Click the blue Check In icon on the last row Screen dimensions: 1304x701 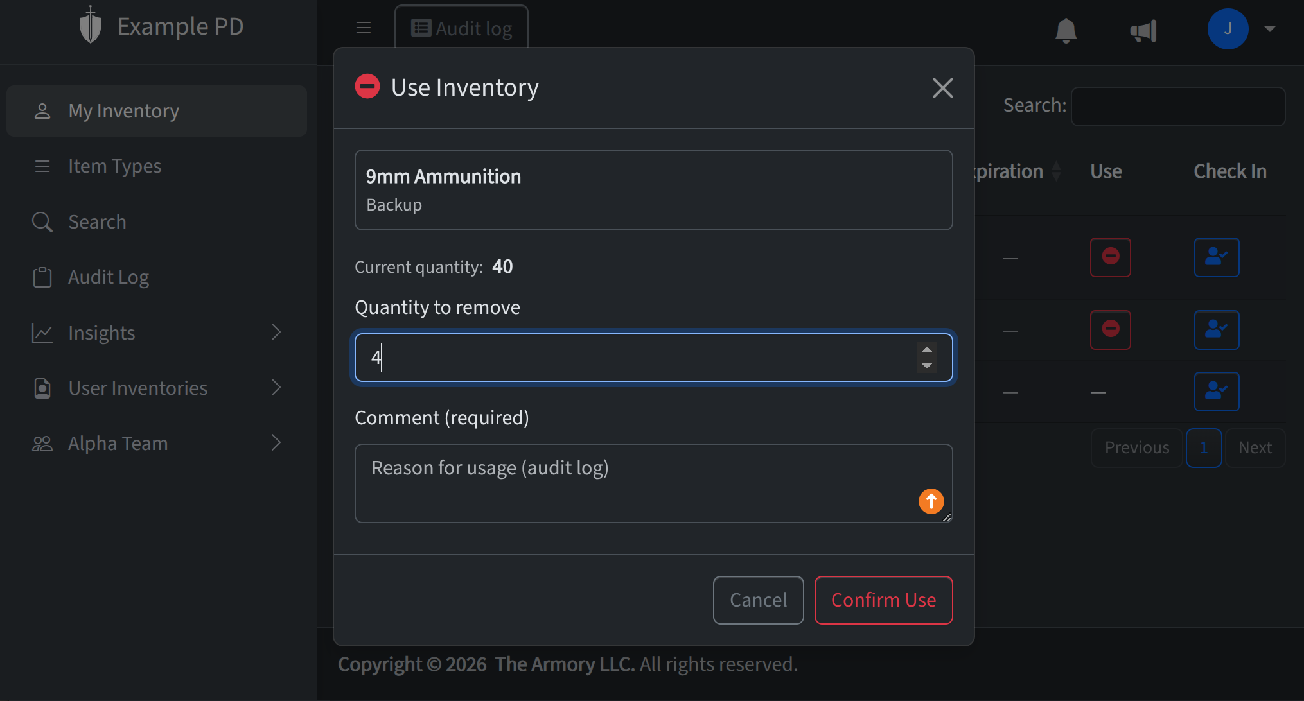pos(1216,391)
